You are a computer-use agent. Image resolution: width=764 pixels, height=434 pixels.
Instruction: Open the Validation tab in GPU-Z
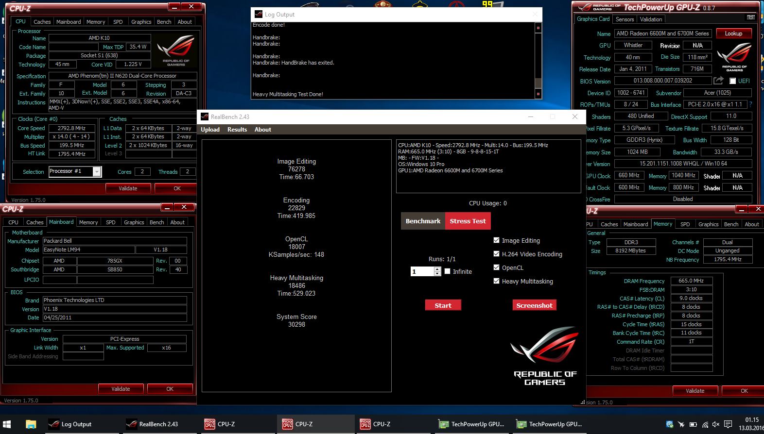click(651, 19)
